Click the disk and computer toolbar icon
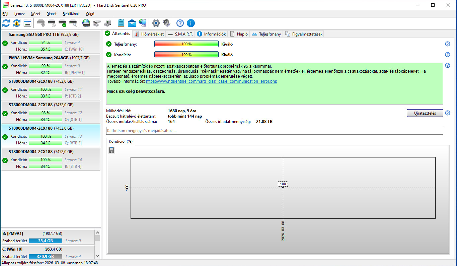Image resolution: width=457 pixels, height=266 pixels. point(108,23)
